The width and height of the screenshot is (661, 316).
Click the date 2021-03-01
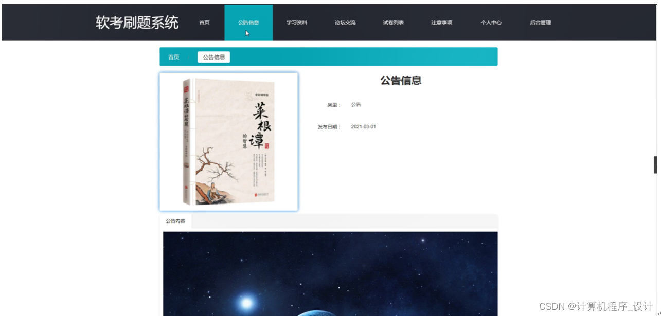click(x=363, y=126)
